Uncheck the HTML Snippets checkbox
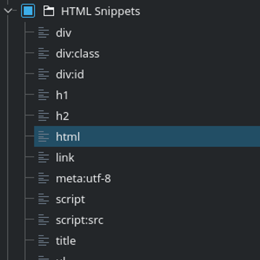Image resolution: width=260 pixels, height=260 pixels. (28, 10)
